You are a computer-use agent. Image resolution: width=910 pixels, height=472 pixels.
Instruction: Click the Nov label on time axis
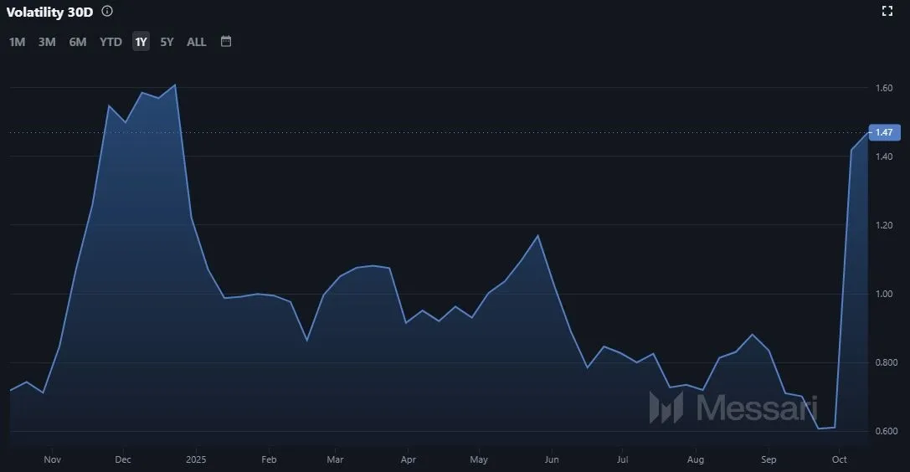coord(52,459)
